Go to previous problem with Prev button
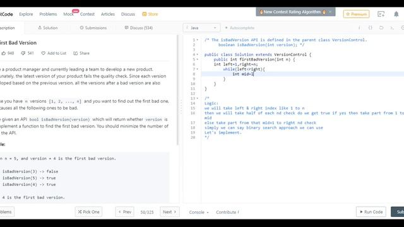This screenshot has width=404, height=227. (x=125, y=212)
